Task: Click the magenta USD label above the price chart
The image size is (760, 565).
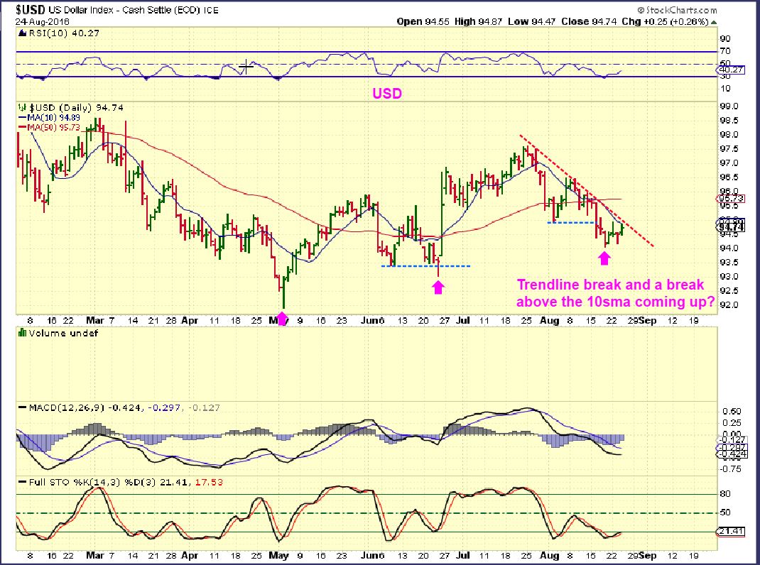Action: click(387, 94)
